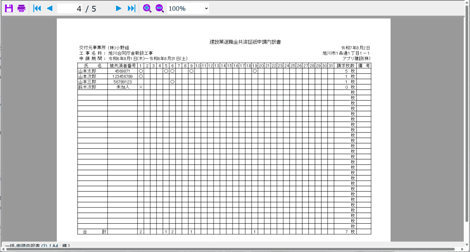Click insured number 123456789
The width and height of the screenshot is (470, 252).
123,76
